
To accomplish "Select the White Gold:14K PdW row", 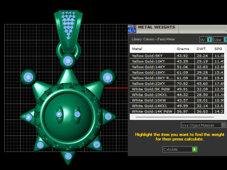I will coord(177,111).
